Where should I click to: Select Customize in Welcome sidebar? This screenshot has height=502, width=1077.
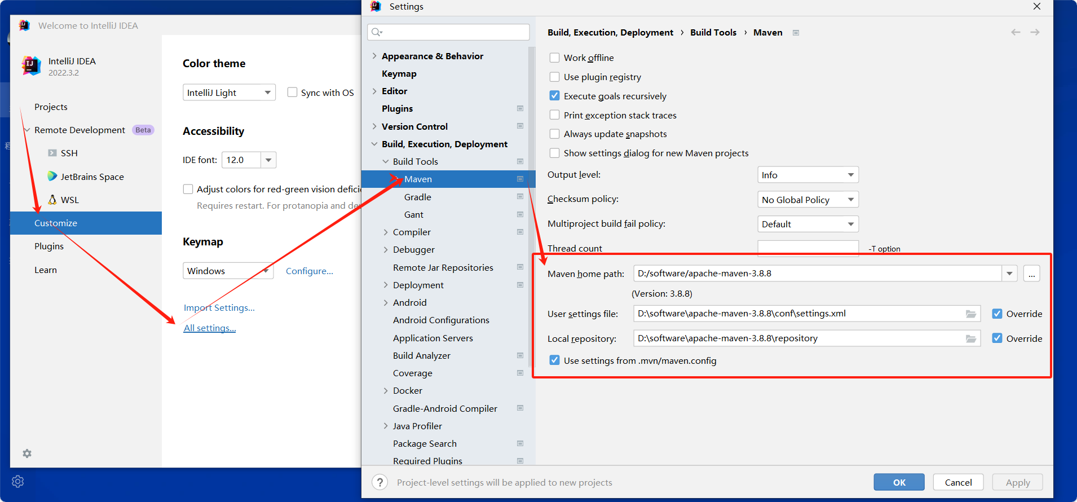(x=86, y=223)
